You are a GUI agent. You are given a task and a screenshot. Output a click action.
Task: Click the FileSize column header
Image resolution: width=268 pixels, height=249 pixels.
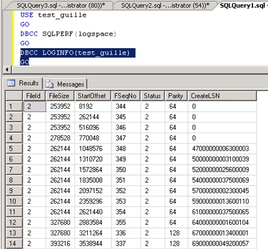[x=60, y=96]
